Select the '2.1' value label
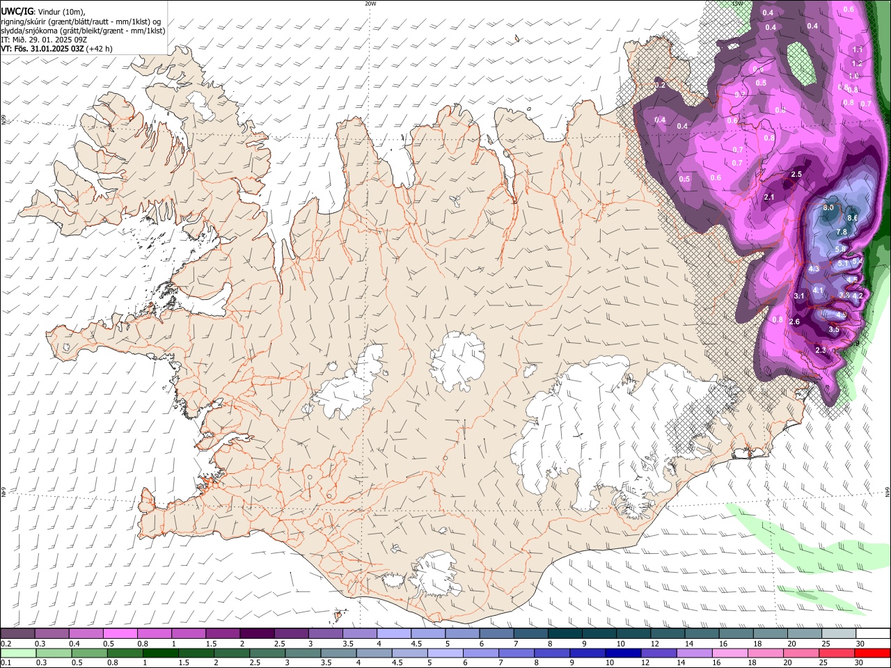The height and width of the screenshot is (668, 891). [769, 198]
